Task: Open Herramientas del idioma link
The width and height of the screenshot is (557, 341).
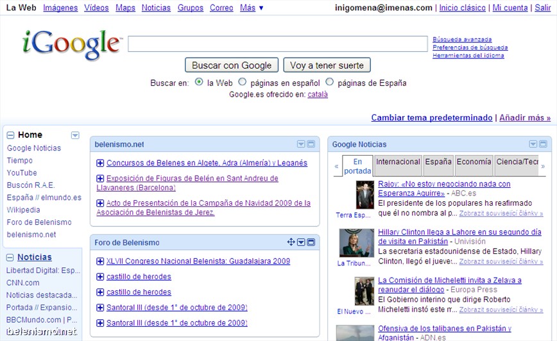Action: pos(468,55)
